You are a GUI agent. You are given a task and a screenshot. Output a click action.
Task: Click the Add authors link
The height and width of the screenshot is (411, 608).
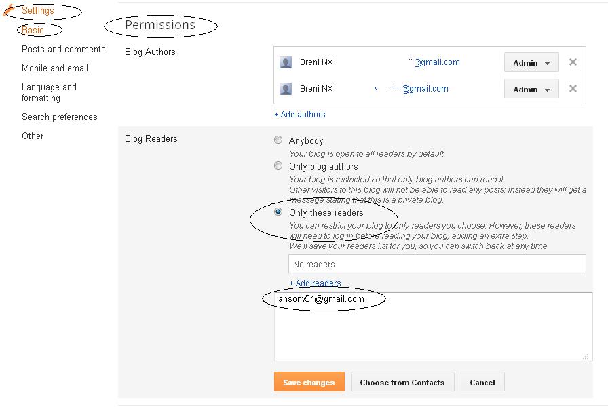(300, 115)
